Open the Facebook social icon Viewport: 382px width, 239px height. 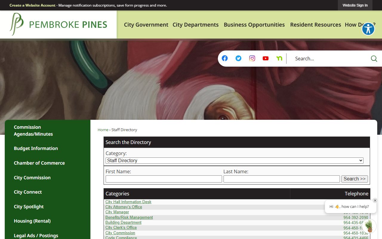click(x=225, y=58)
